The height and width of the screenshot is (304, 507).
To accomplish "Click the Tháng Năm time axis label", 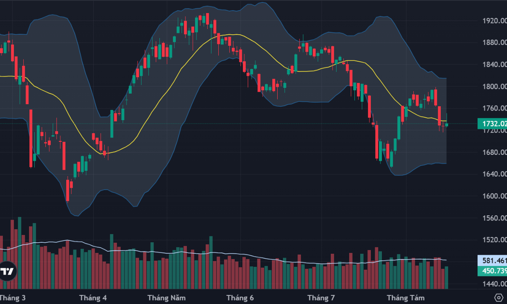I will click(167, 298).
